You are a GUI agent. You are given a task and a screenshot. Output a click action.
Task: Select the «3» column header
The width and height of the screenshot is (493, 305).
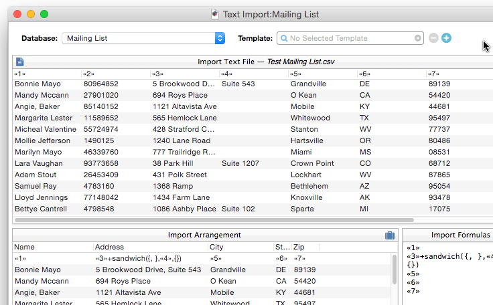pos(158,74)
